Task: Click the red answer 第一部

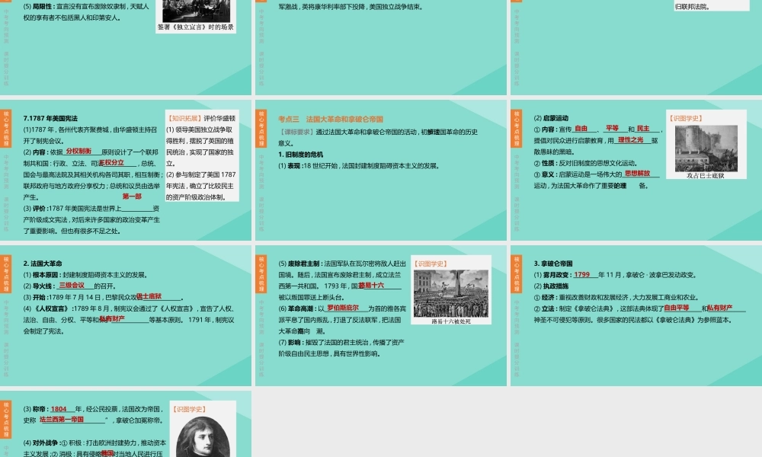Action: (x=132, y=197)
